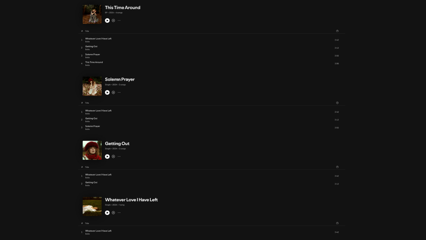Show more options for Getting Out single
Viewport: 426px width, 240px height.
(119, 157)
